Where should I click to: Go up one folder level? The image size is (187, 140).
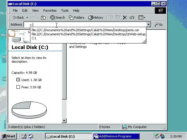click(x=43, y=17)
